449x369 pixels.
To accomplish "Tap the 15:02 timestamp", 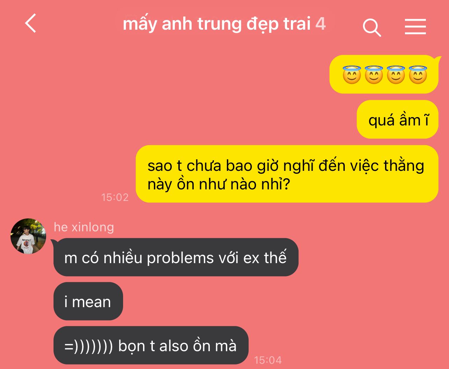I will [x=115, y=197].
